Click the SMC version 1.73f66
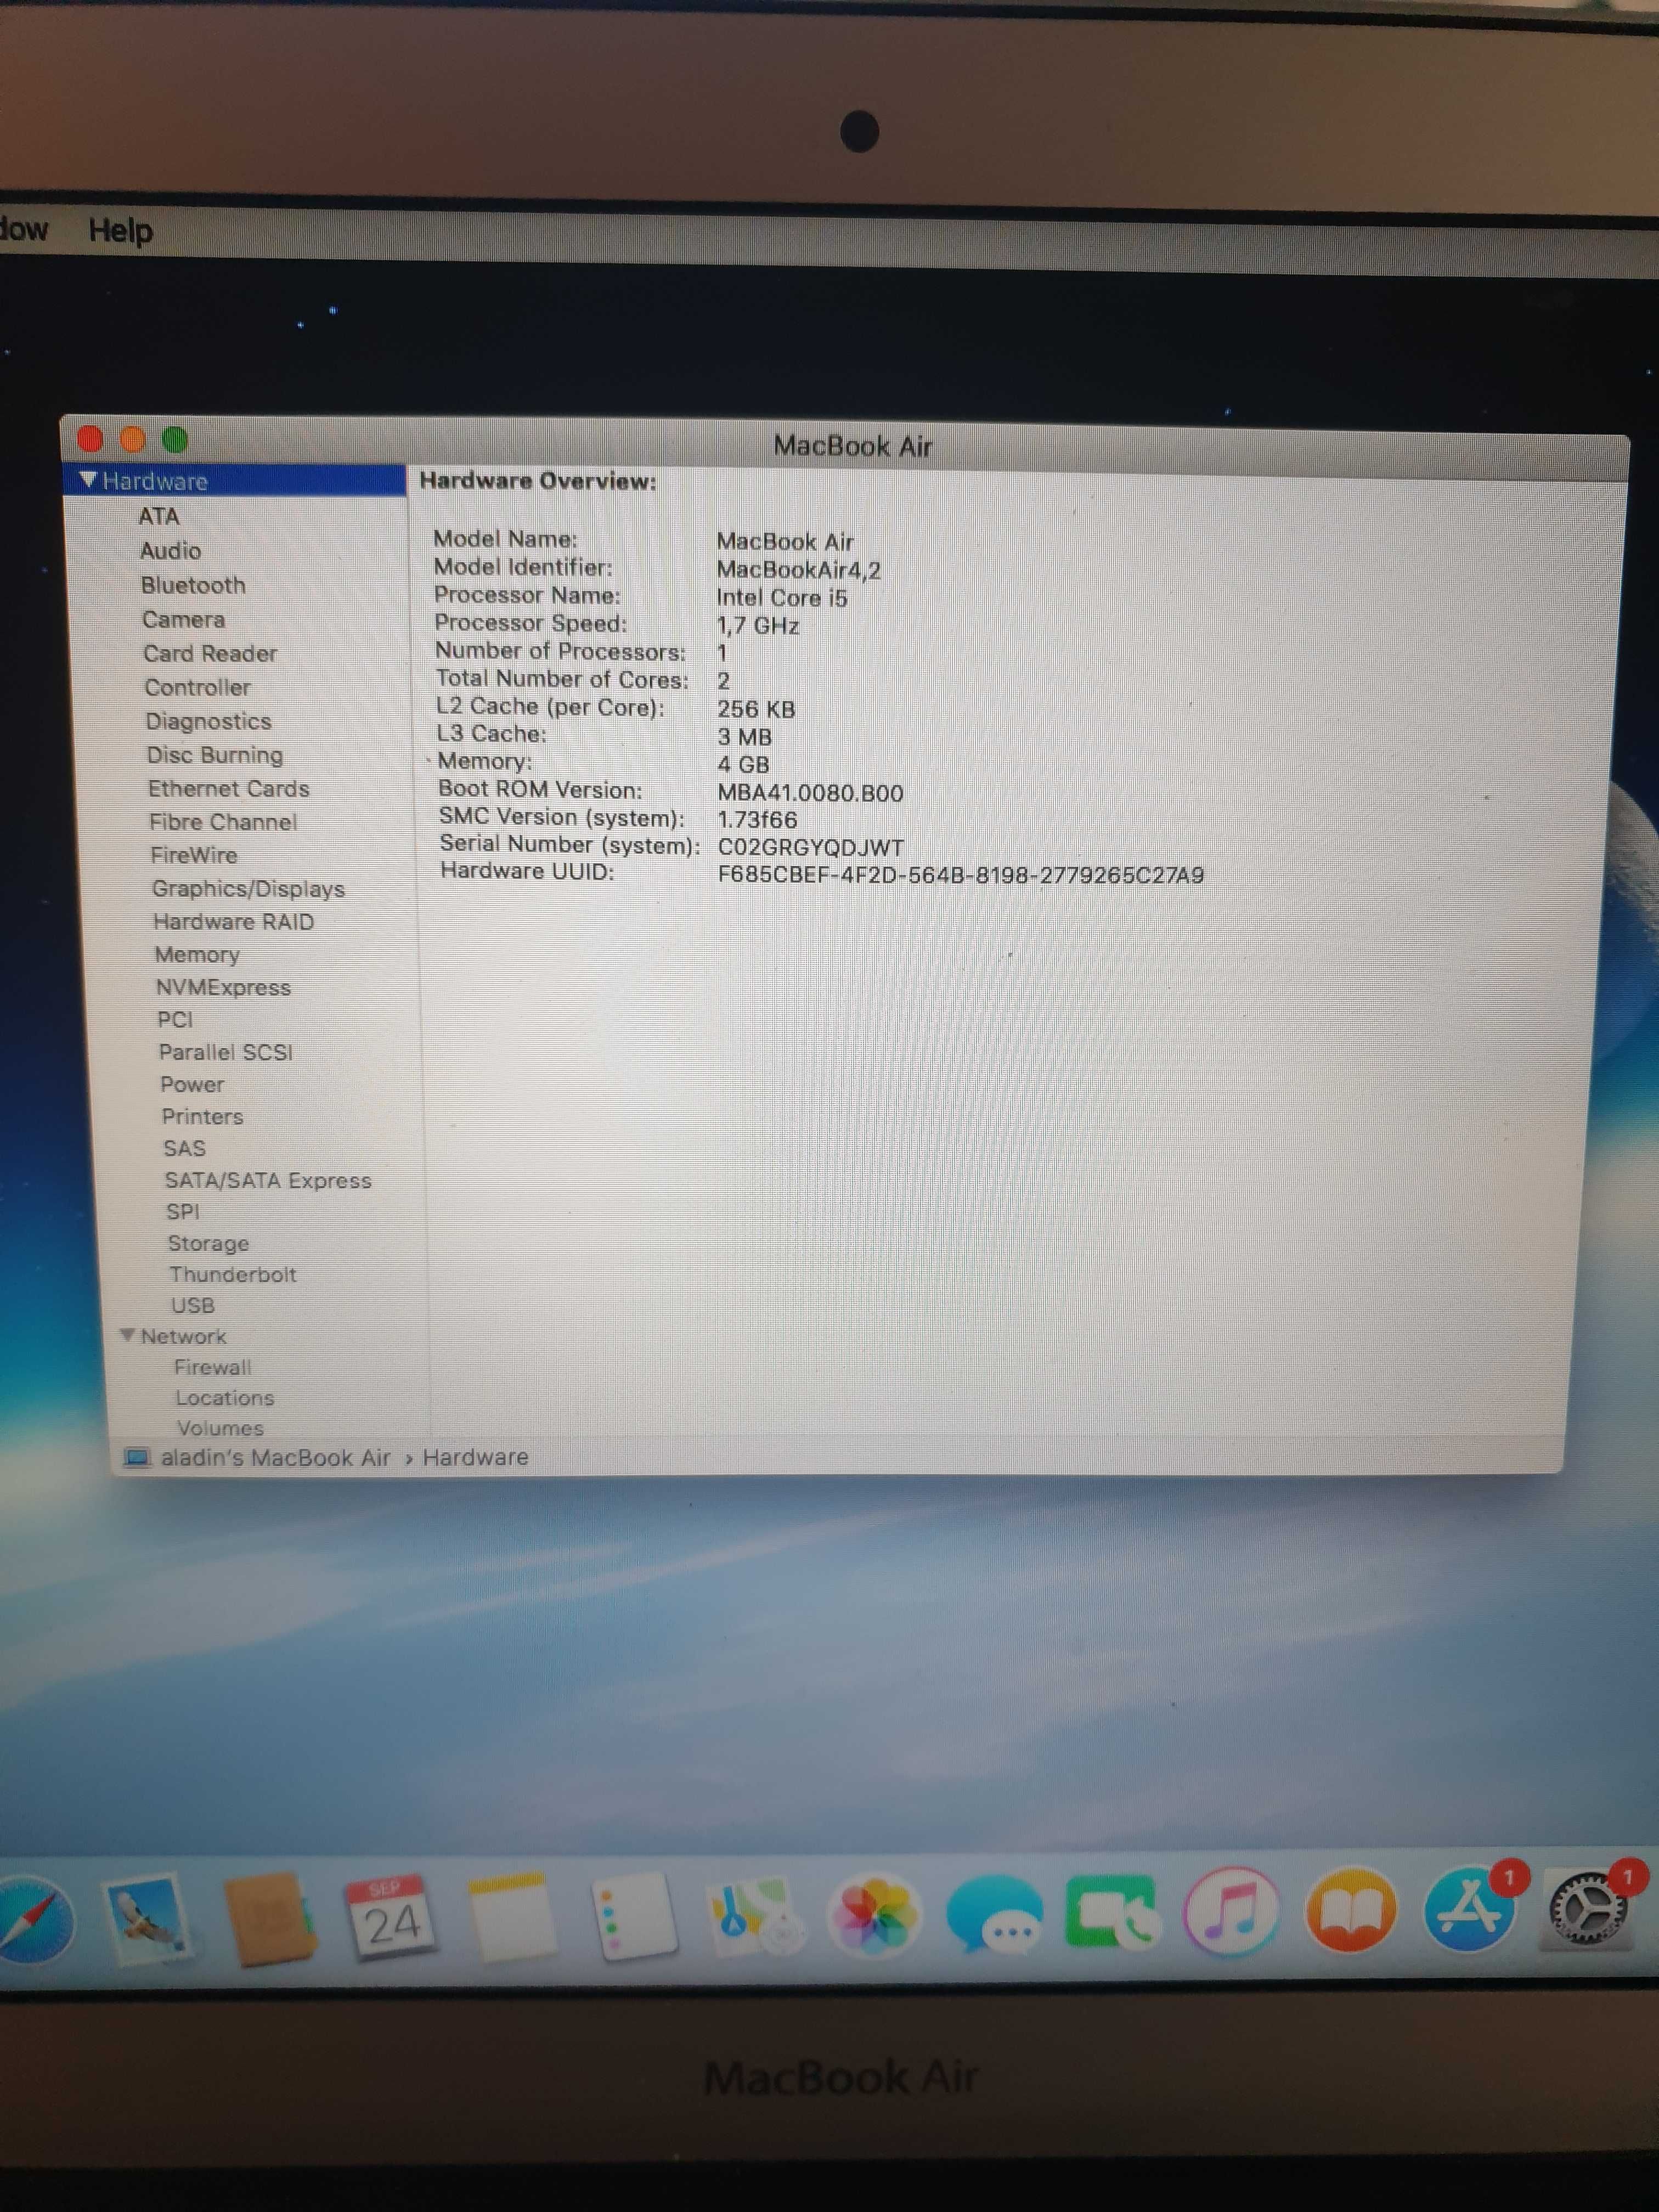The width and height of the screenshot is (1659, 2212). click(x=757, y=820)
